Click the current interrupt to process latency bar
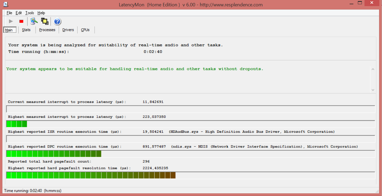The width and height of the screenshot is (382, 196). (x=190, y=109)
